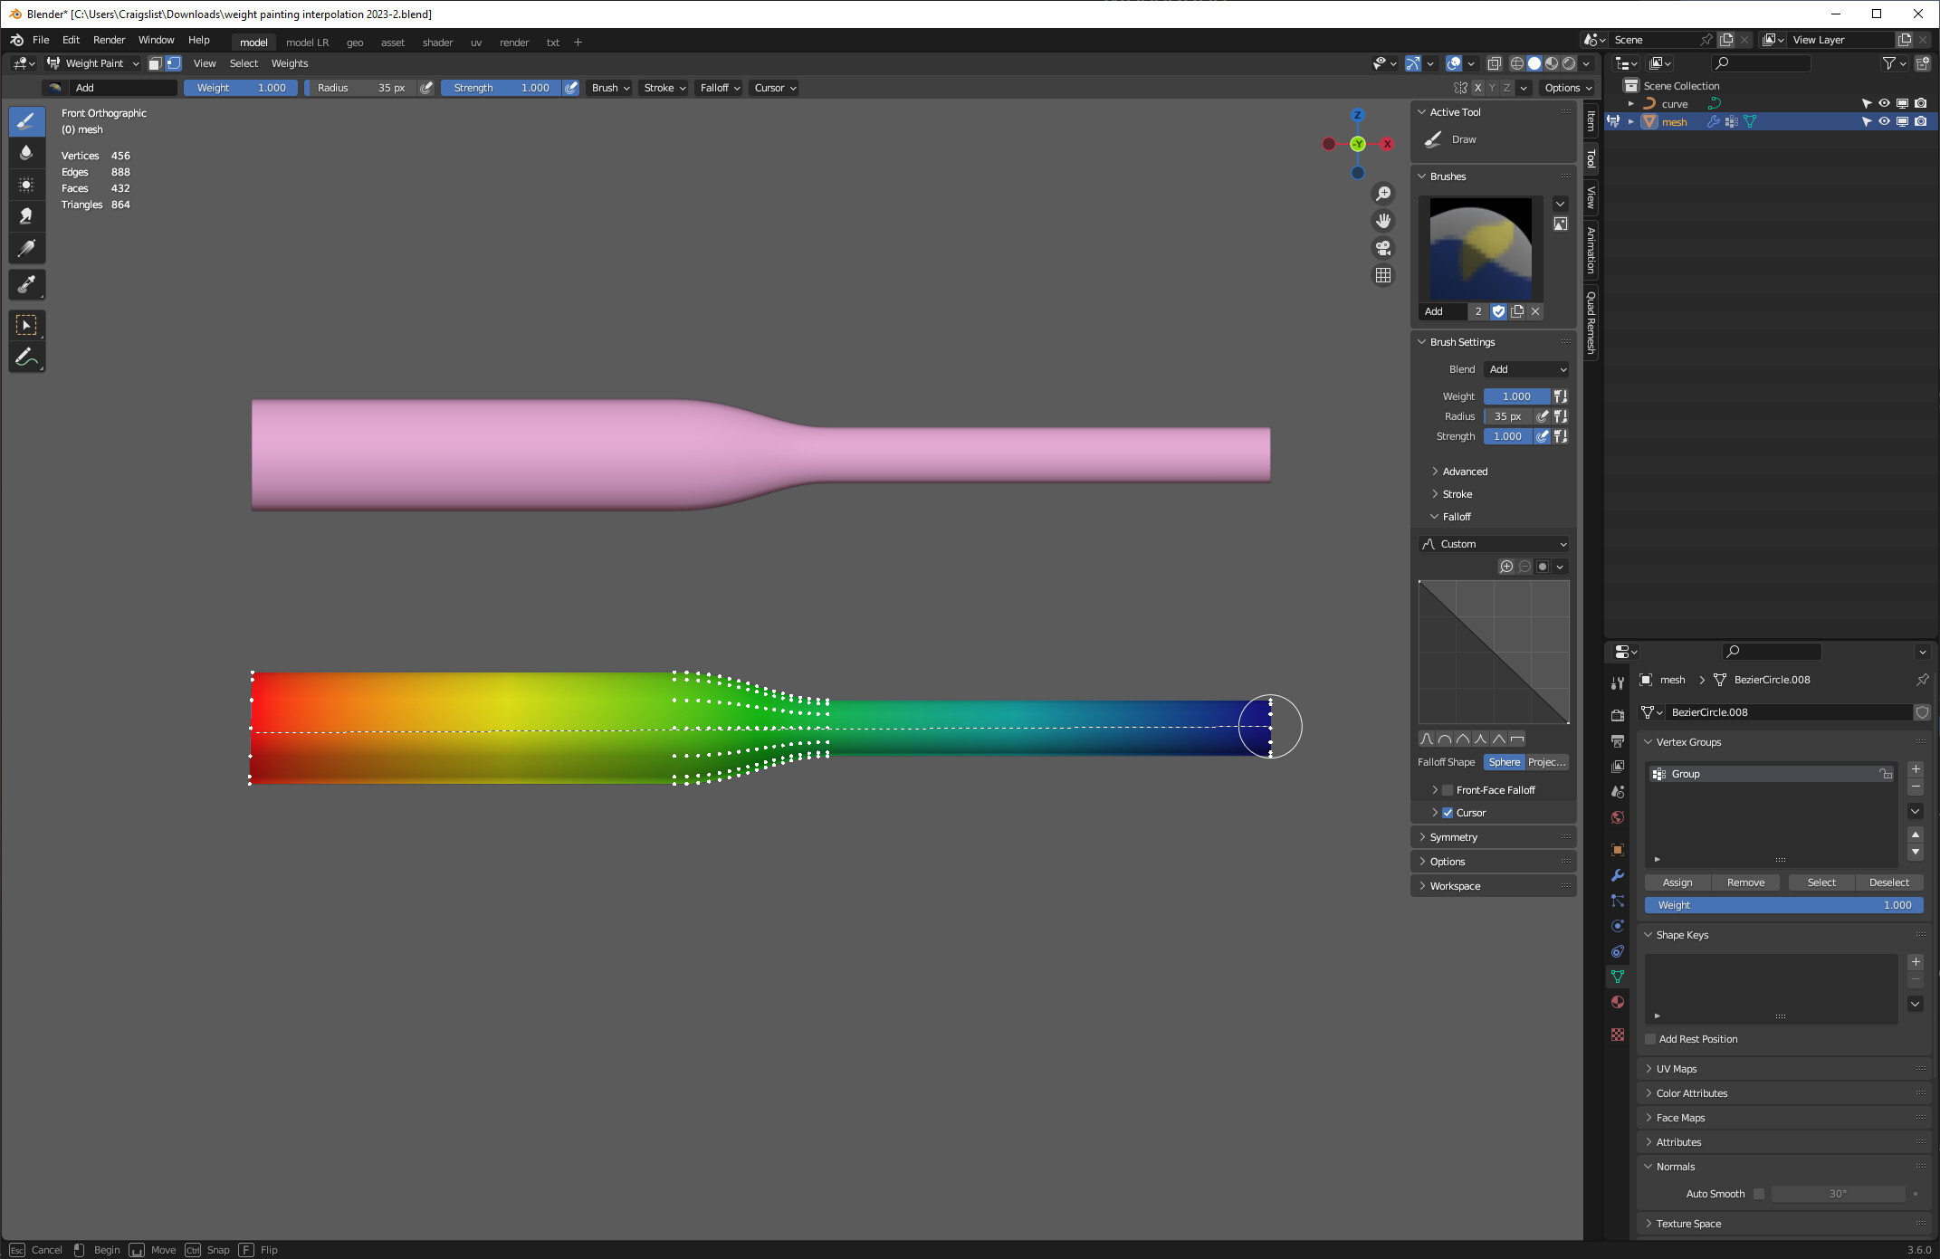Hide the curve object via eye icon
The height and width of the screenshot is (1259, 1940).
pos(1884,103)
